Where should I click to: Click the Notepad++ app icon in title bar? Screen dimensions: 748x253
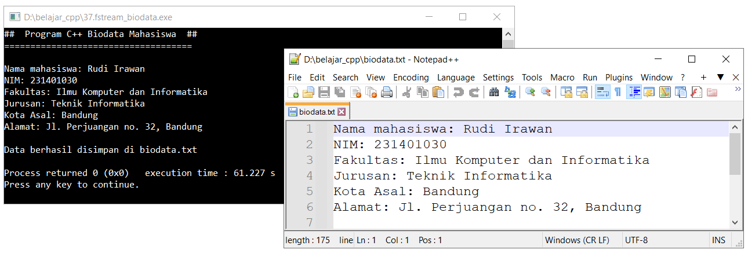pyautogui.click(x=295, y=59)
